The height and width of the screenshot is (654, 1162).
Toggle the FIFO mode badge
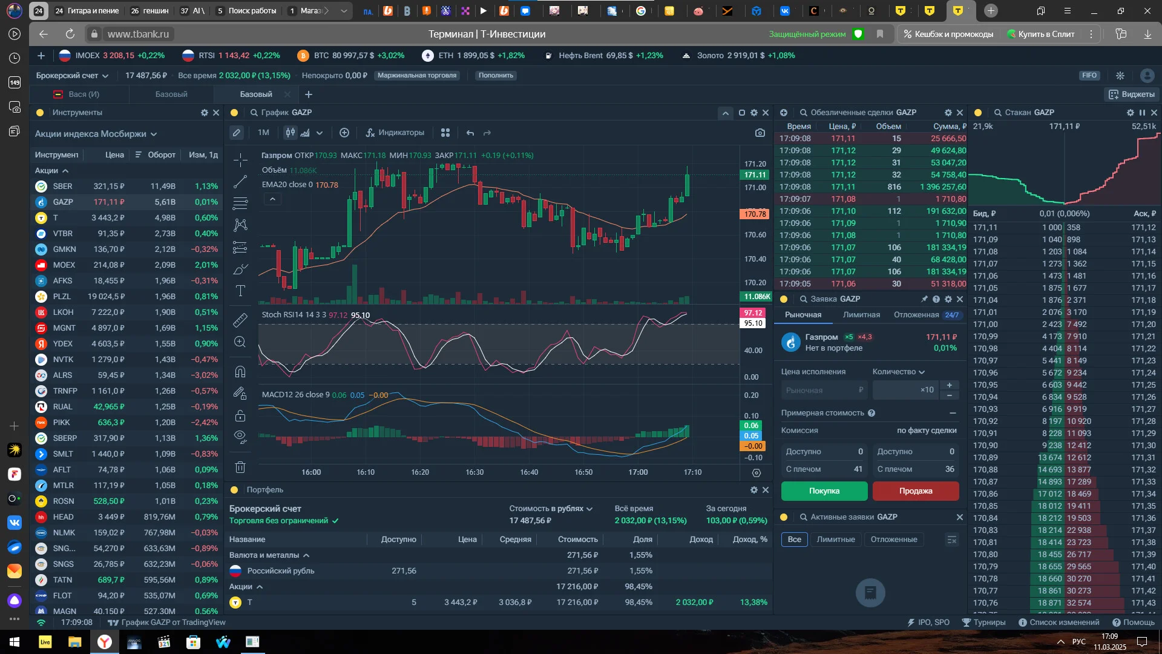1089,76
